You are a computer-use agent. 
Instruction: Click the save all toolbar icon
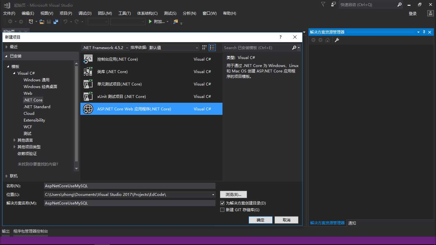56,21
